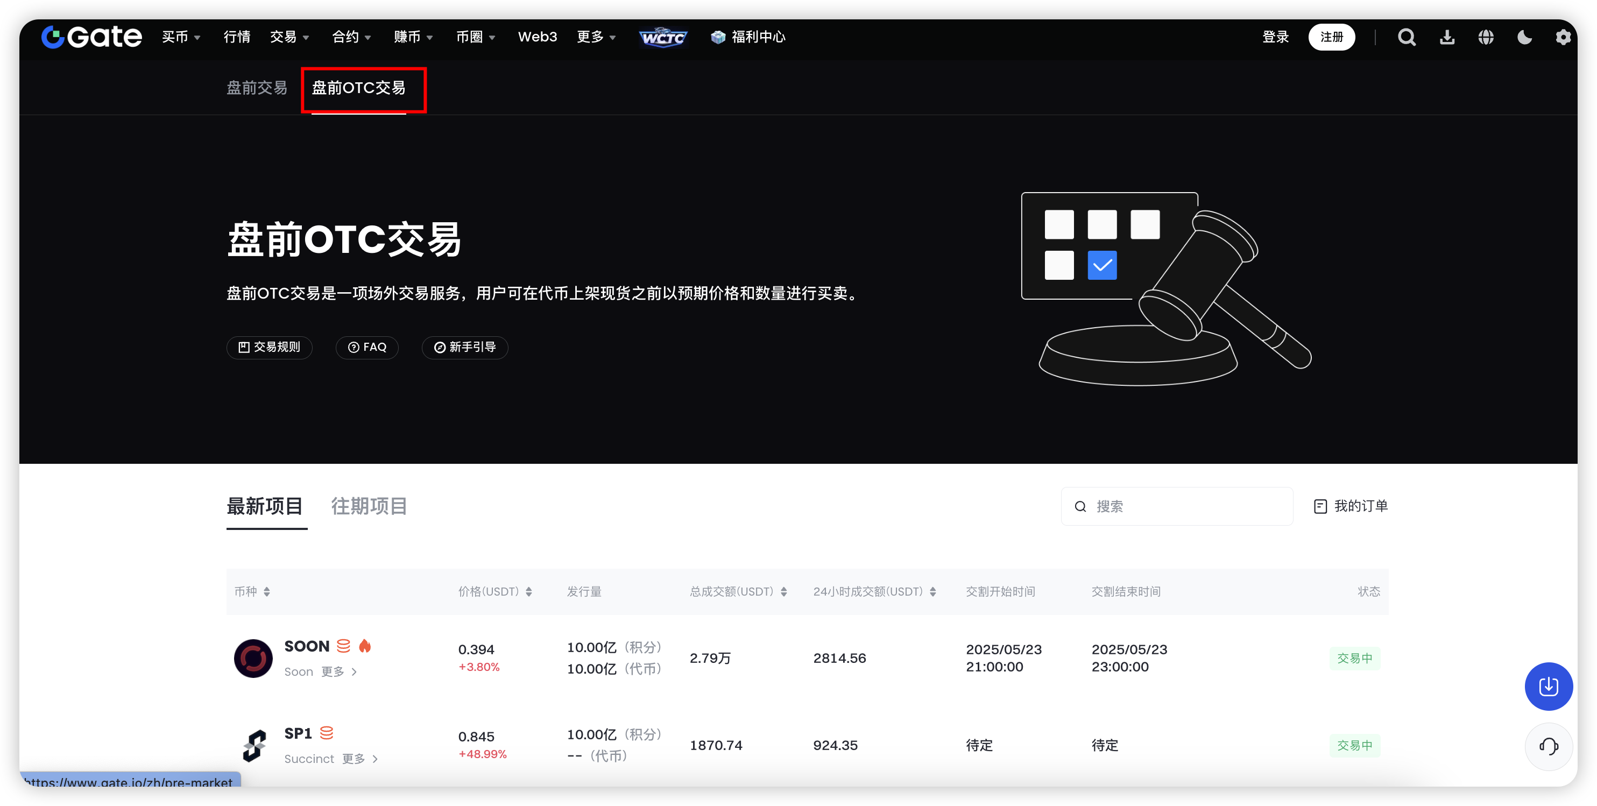Expand the 更多 navigation dropdown
This screenshot has height=806, width=1597.
[x=596, y=37]
